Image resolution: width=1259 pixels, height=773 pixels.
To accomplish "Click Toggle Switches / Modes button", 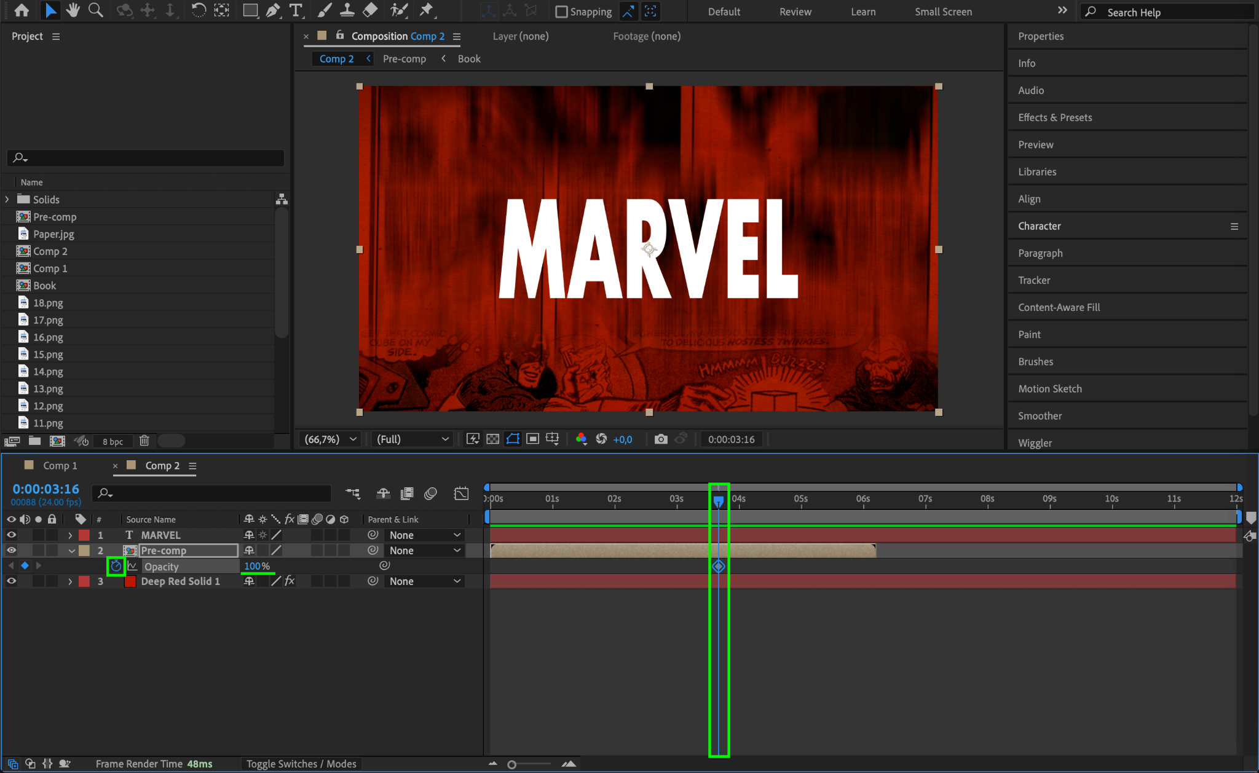I will tap(301, 763).
